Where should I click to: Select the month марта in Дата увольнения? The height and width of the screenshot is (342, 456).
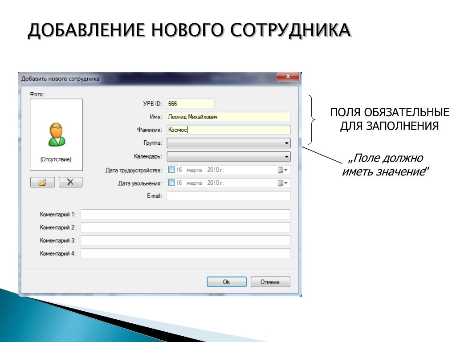click(x=194, y=183)
